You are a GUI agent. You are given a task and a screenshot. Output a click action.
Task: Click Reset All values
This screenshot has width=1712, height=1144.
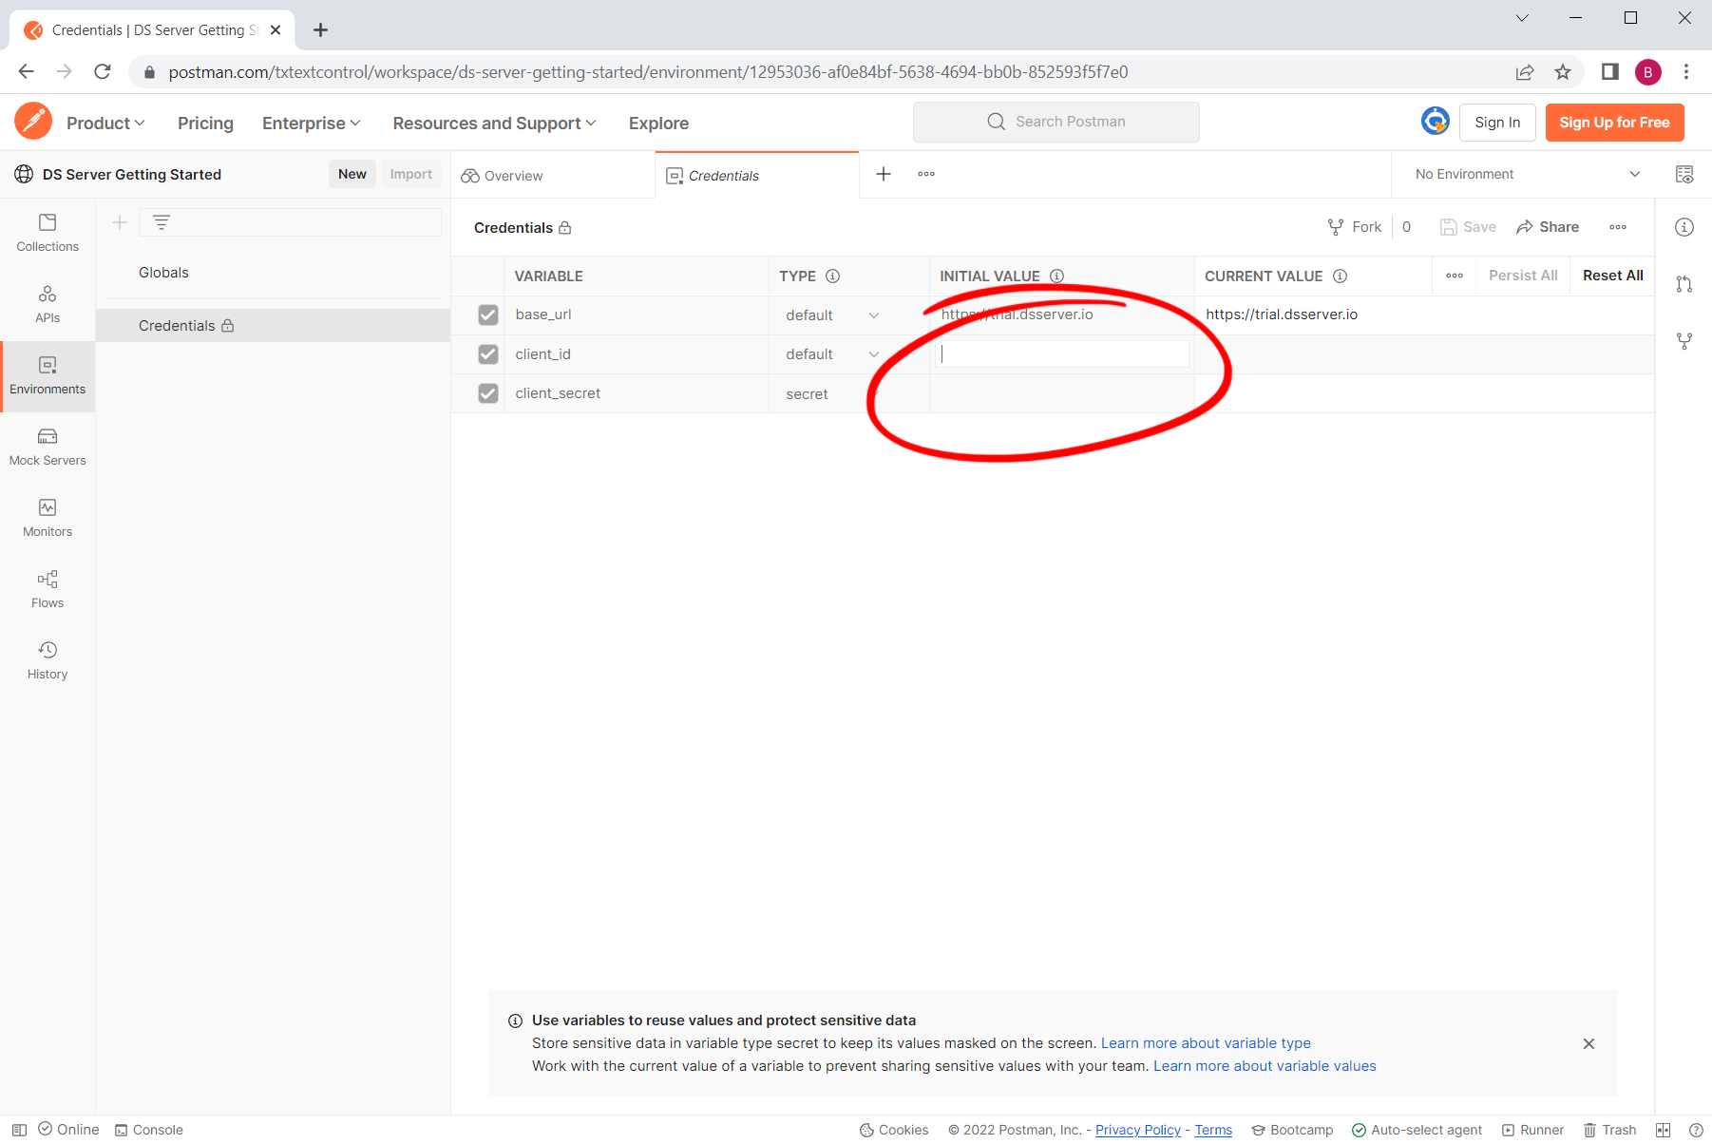1612,276
